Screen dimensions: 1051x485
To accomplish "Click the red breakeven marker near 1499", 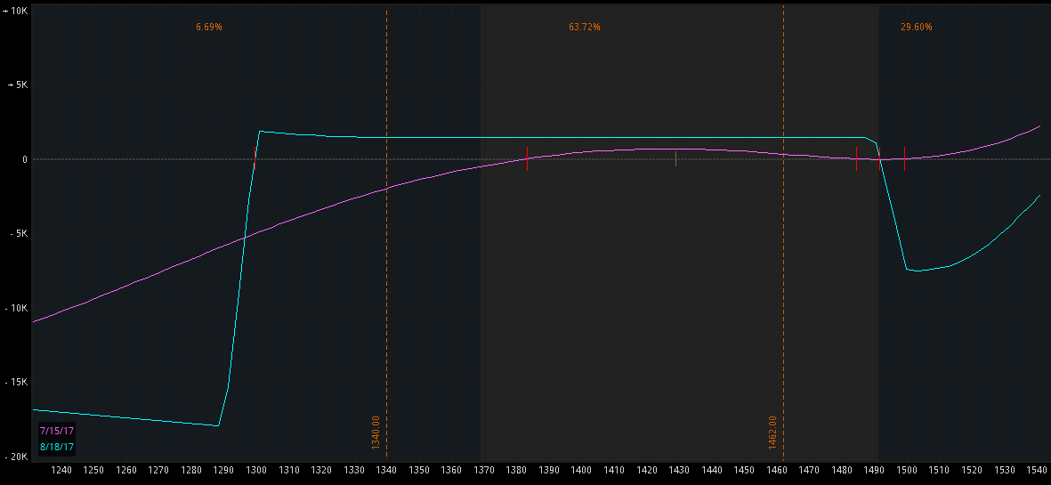I will coord(904,158).
